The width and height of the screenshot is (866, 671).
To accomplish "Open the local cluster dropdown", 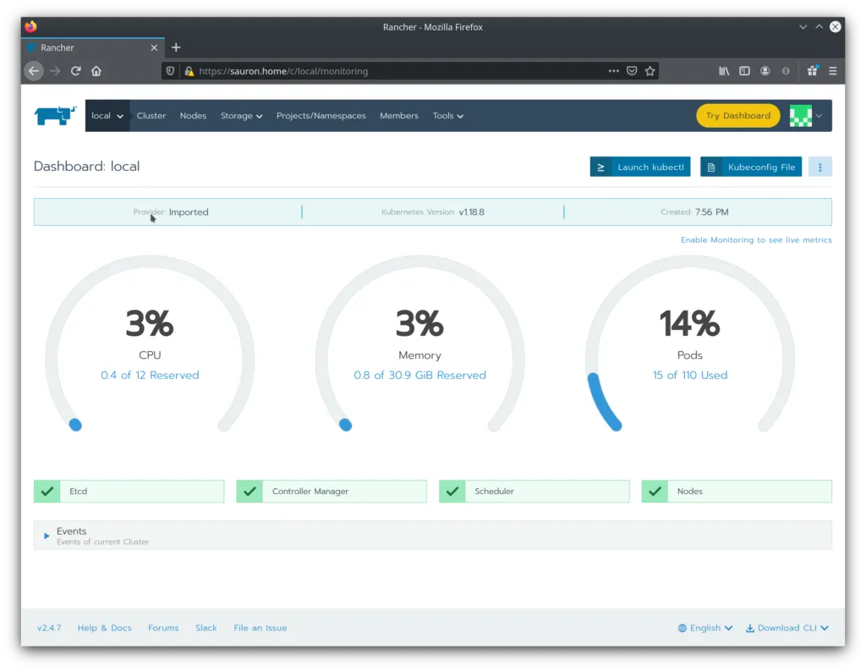I will click(x=107, y=116).
